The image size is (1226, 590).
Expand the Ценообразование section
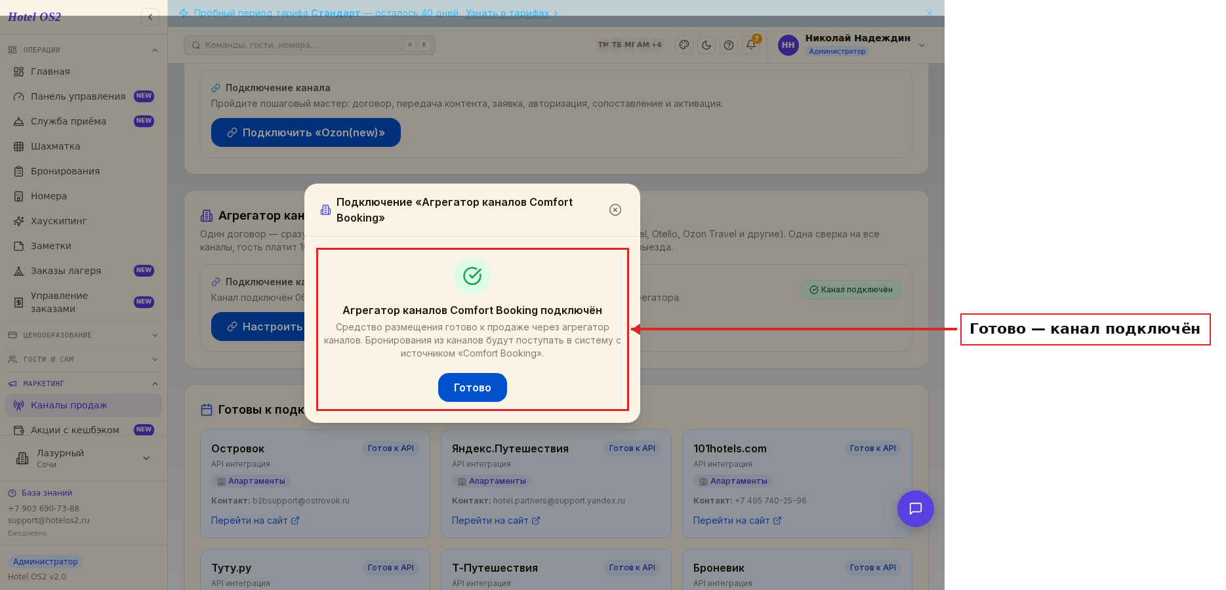coord(83,335)
